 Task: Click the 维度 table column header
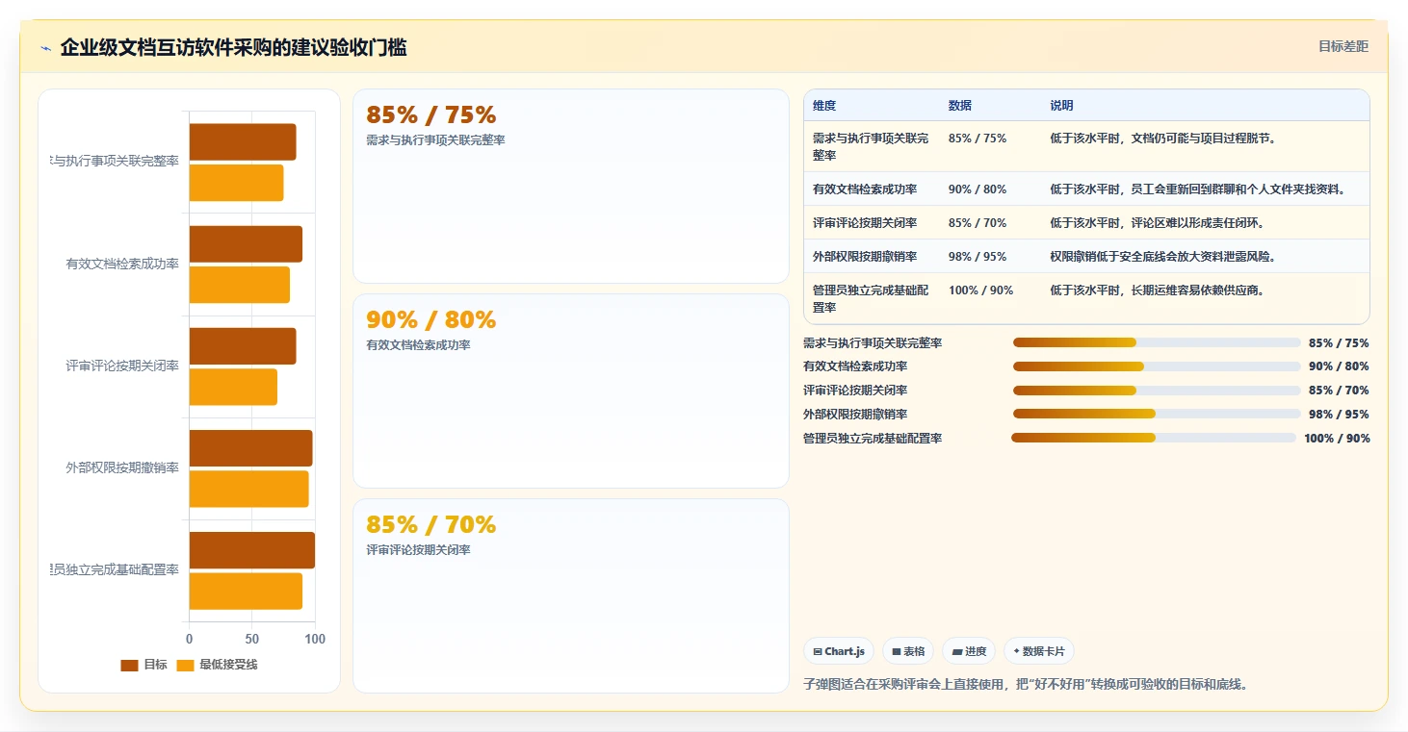[x=824, y=106]
